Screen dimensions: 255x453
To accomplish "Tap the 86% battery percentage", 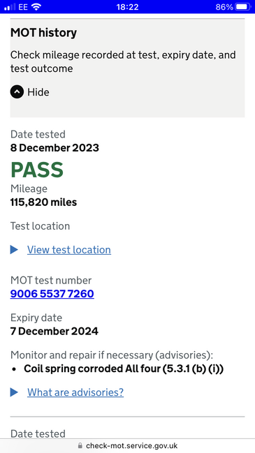I will coord(224,7).
